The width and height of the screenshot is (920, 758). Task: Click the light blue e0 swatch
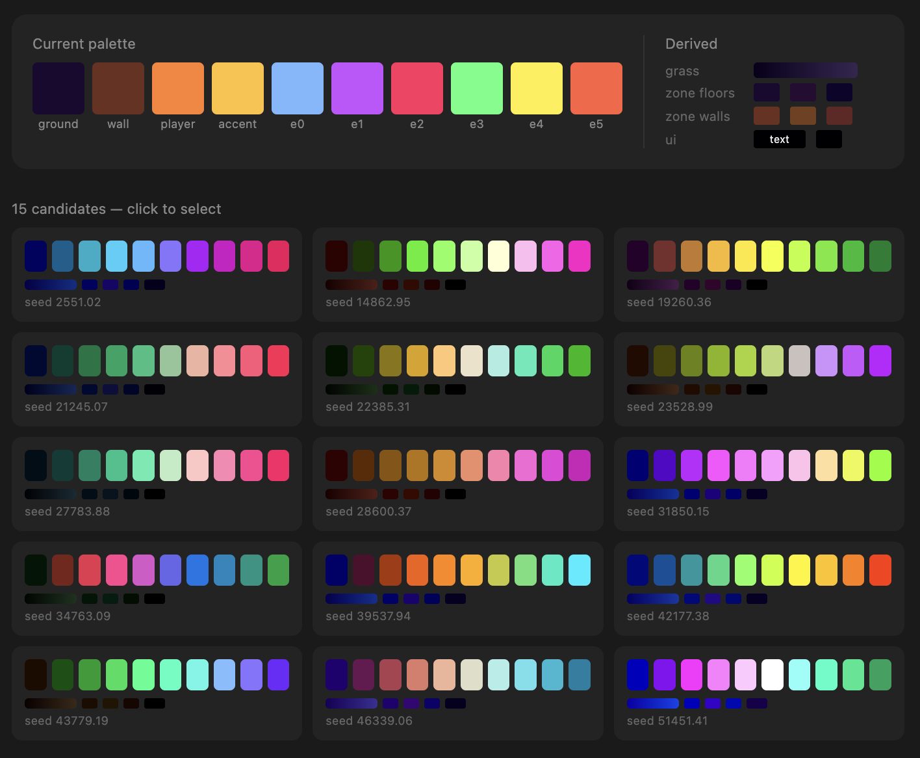[298, 88]
